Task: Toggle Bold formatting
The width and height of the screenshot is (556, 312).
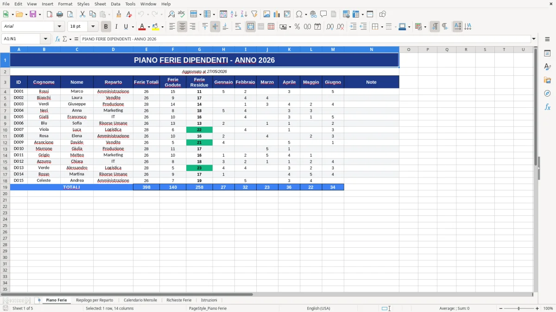Action: [106, 27]
